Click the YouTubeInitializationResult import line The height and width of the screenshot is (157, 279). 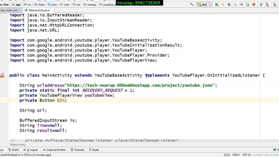(96, 45)
